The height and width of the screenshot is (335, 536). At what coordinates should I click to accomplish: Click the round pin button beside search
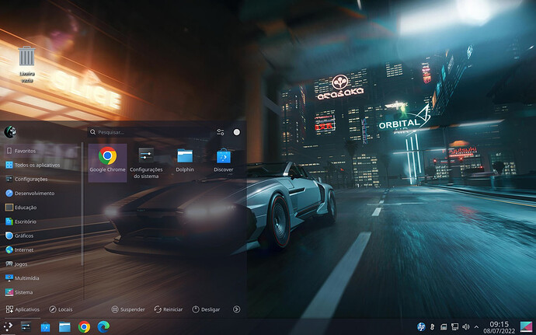(x=237, y=132)
